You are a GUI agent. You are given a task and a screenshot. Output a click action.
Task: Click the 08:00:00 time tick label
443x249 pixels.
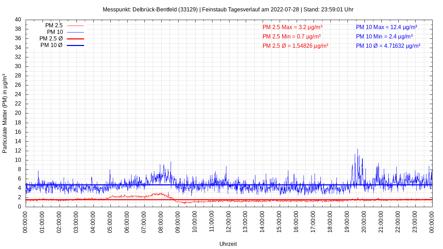point(161,221)
